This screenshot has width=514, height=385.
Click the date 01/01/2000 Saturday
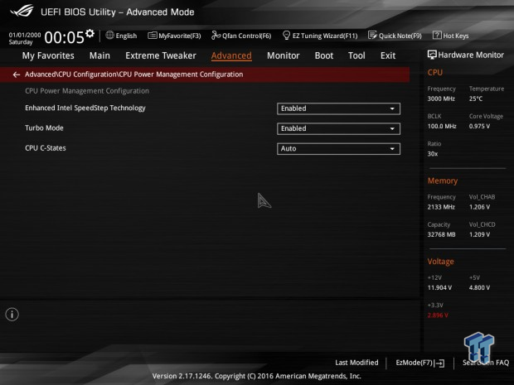(25, 38)
